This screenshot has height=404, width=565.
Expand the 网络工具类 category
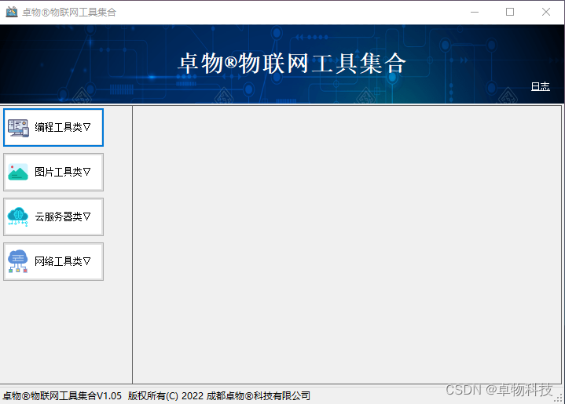tap(53, 261)
